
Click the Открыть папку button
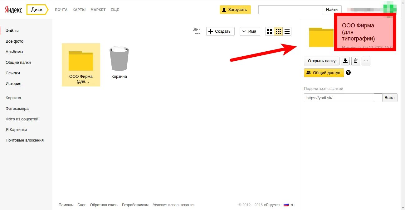pyautogui.click(x=322, y=61)
